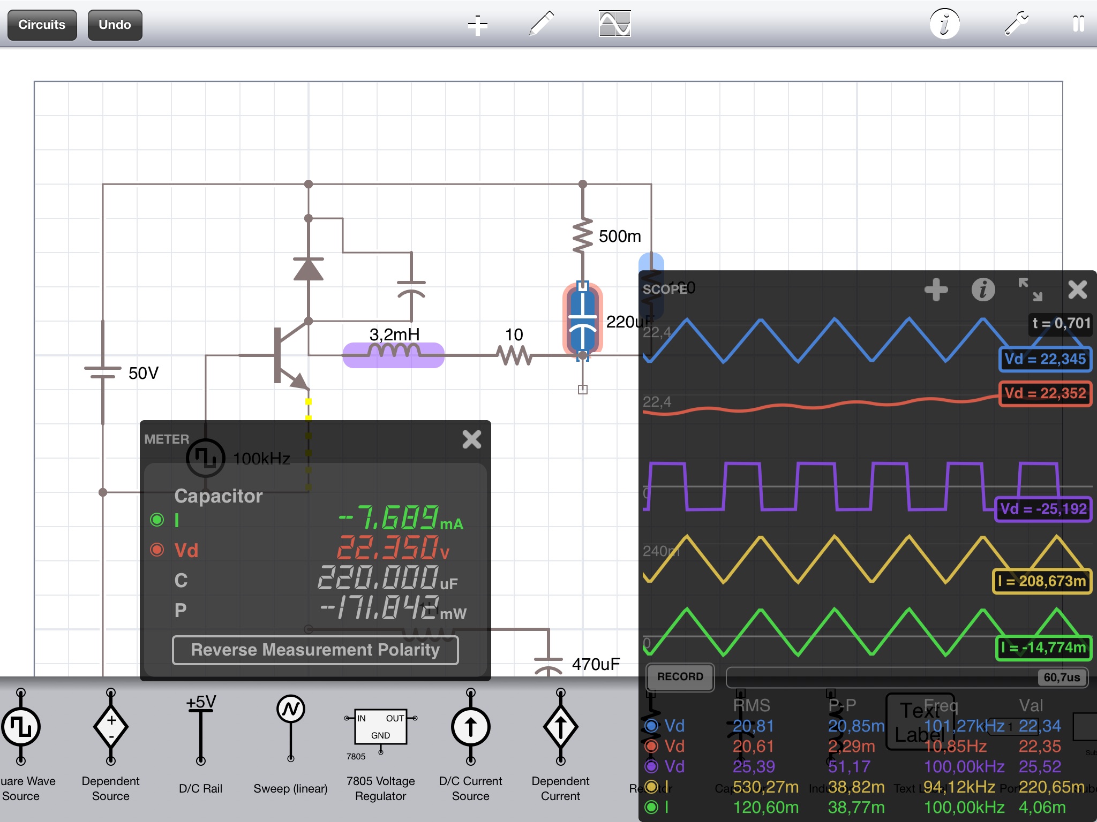Select the 10 ohm resistor

[514, 354]
